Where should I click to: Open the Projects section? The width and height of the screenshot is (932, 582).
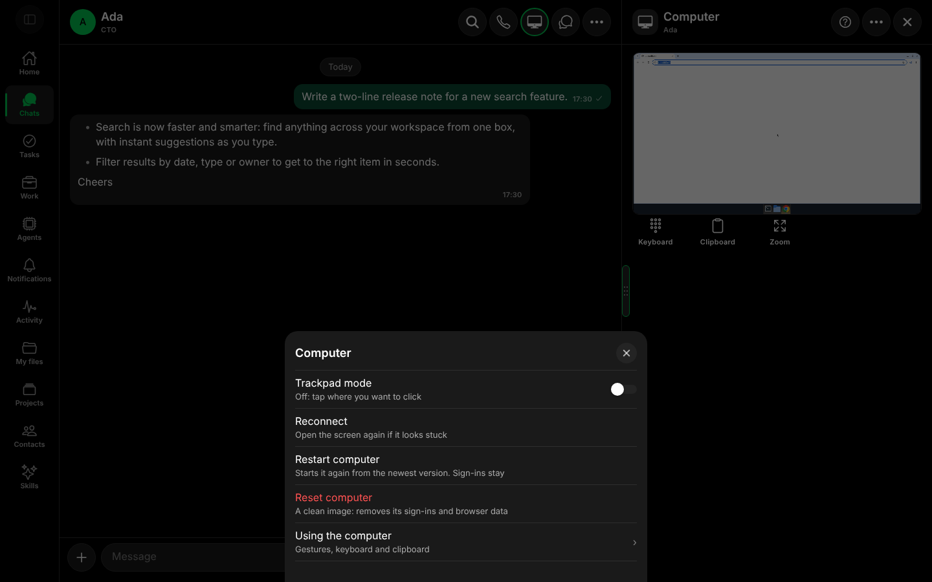[29, 394]
